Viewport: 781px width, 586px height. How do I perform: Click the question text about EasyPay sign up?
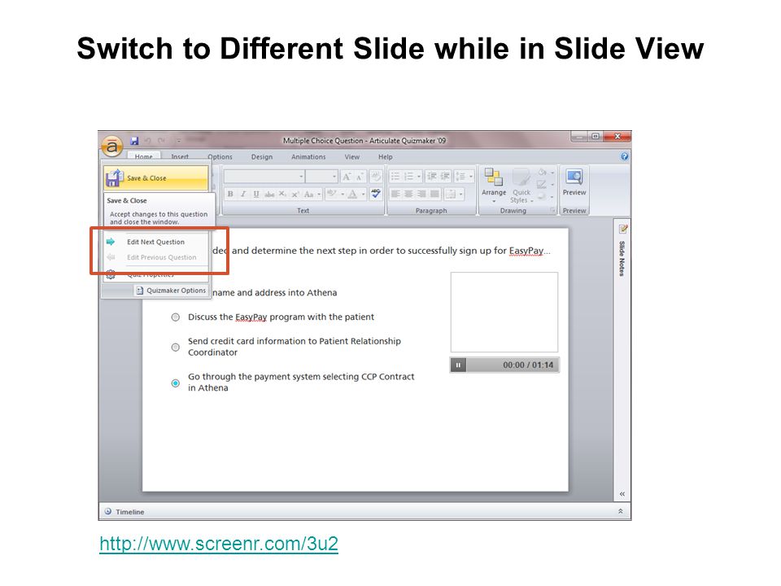381,251
